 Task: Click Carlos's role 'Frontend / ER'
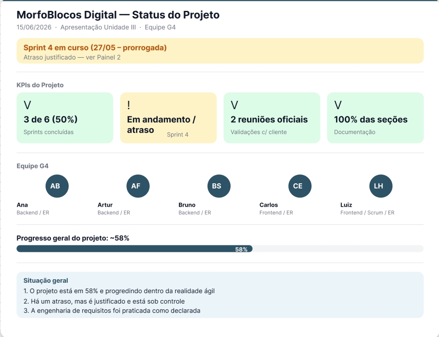coord(276,213)
